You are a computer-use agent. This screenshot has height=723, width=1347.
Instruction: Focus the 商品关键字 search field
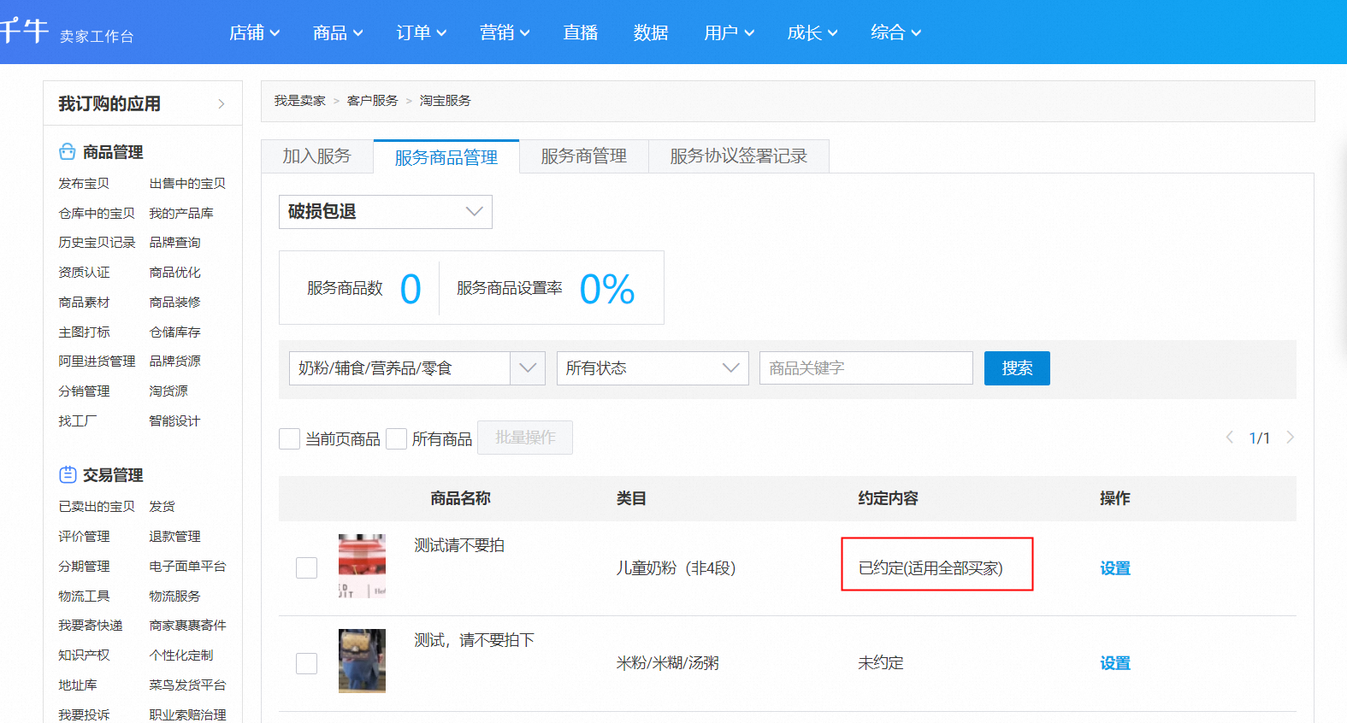click(866, 368)
